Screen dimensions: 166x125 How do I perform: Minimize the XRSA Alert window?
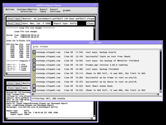pyautogui.click(x=157, y=42)
